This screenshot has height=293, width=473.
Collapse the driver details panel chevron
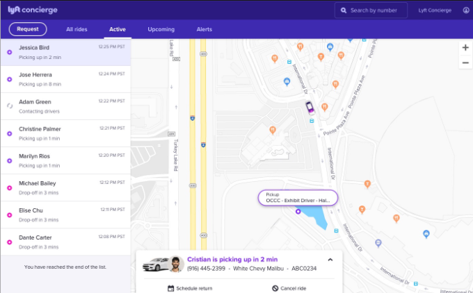click(x=330, y=260)
